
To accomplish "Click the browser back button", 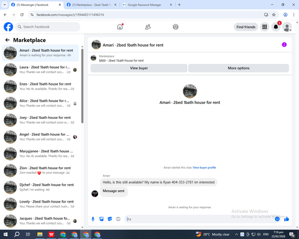I will 5,15.
